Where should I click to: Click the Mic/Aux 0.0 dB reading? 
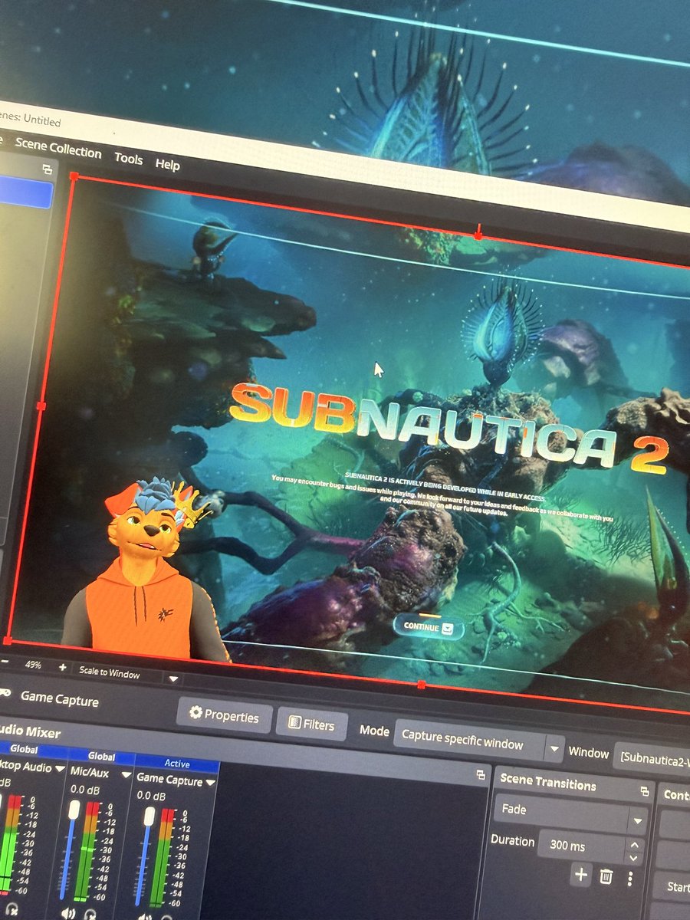[x=84, y=788]
